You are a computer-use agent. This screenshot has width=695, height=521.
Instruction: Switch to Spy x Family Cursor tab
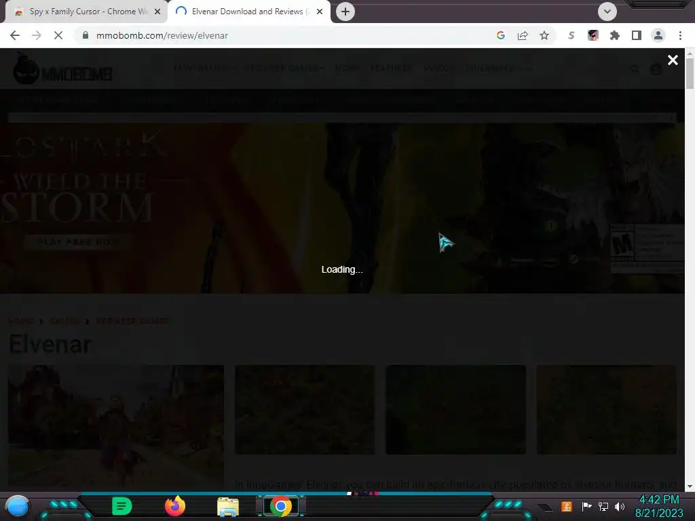(86, 12)
